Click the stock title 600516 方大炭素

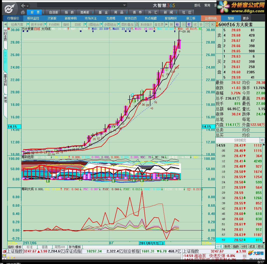pos(236,25)
